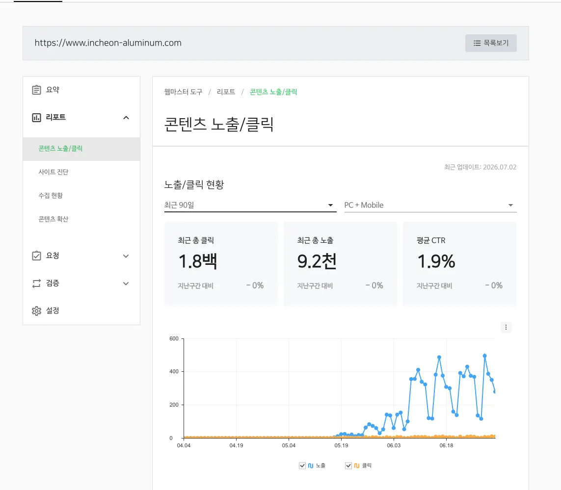The width and height of the screenshot is (561, 490).
Task: Click the site URL incheon-aluminum.com
Action: pyautogui.click(x=108, y=43)
